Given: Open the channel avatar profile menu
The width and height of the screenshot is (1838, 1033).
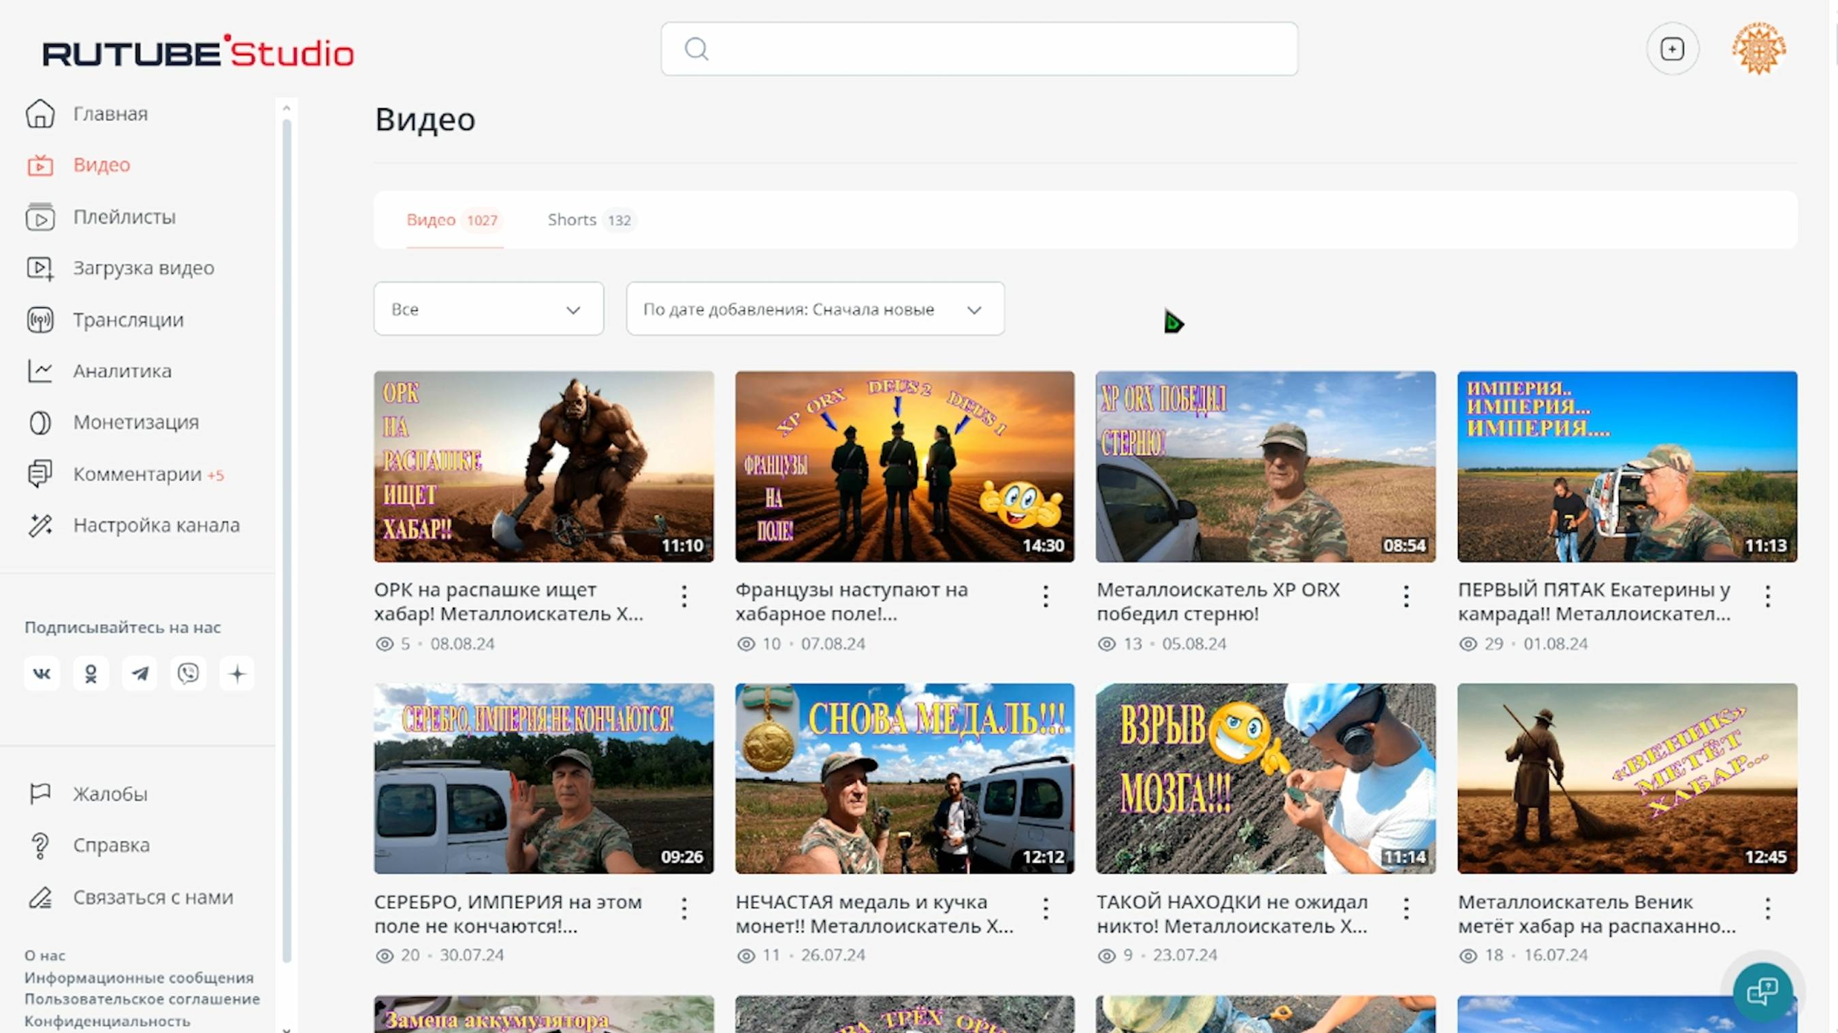Looking at the screenshot, I should click(1759, 49).
